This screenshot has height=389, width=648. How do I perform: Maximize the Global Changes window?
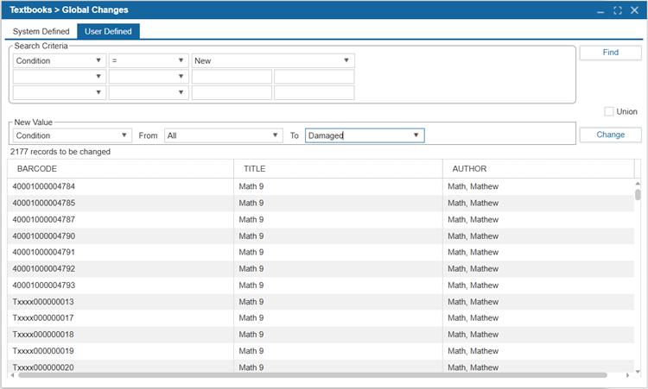click(618, 10)
